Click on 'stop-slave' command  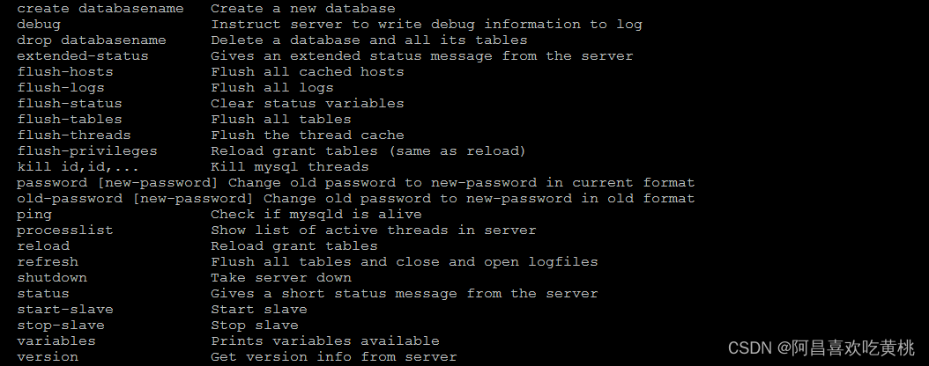[61, 326]
